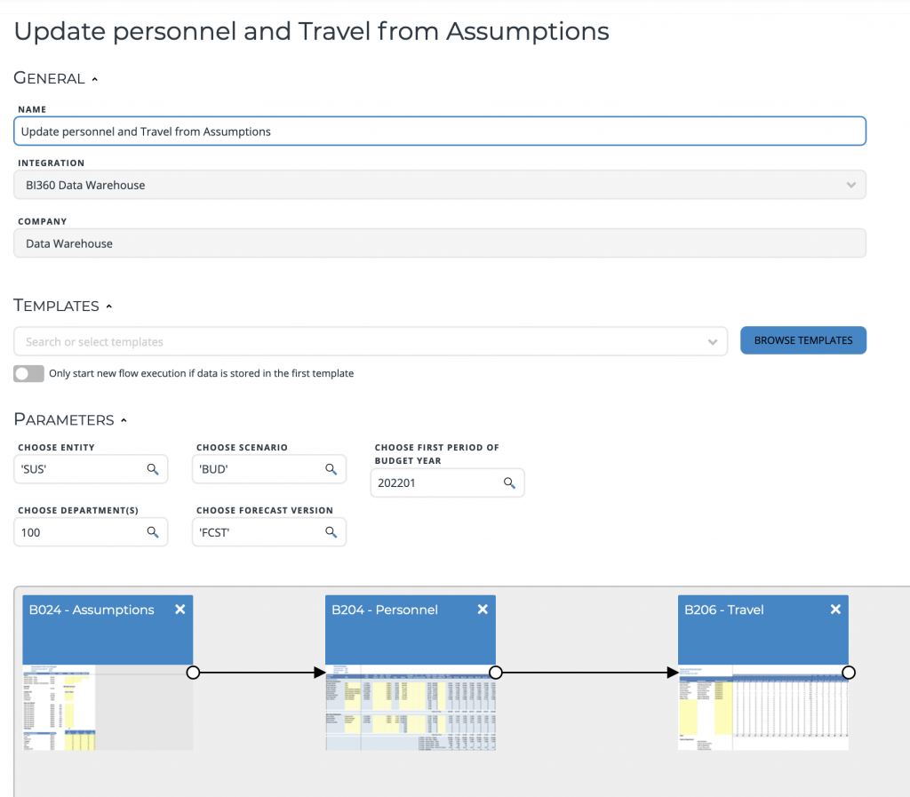Click search icon in Choose Entity field
910x797 pixels.
click(153, 469)
